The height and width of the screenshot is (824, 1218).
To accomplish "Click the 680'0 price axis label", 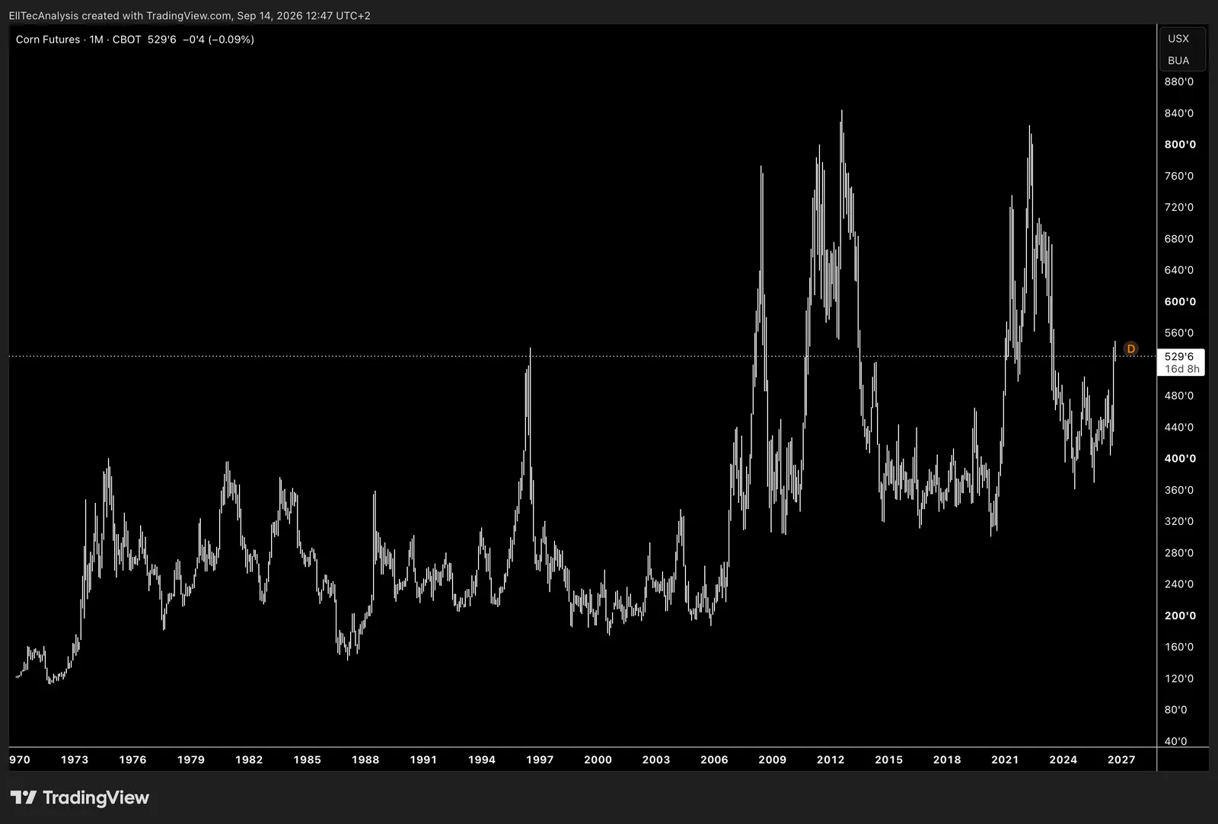I will pyautogui.click(x=1179, y=238).
